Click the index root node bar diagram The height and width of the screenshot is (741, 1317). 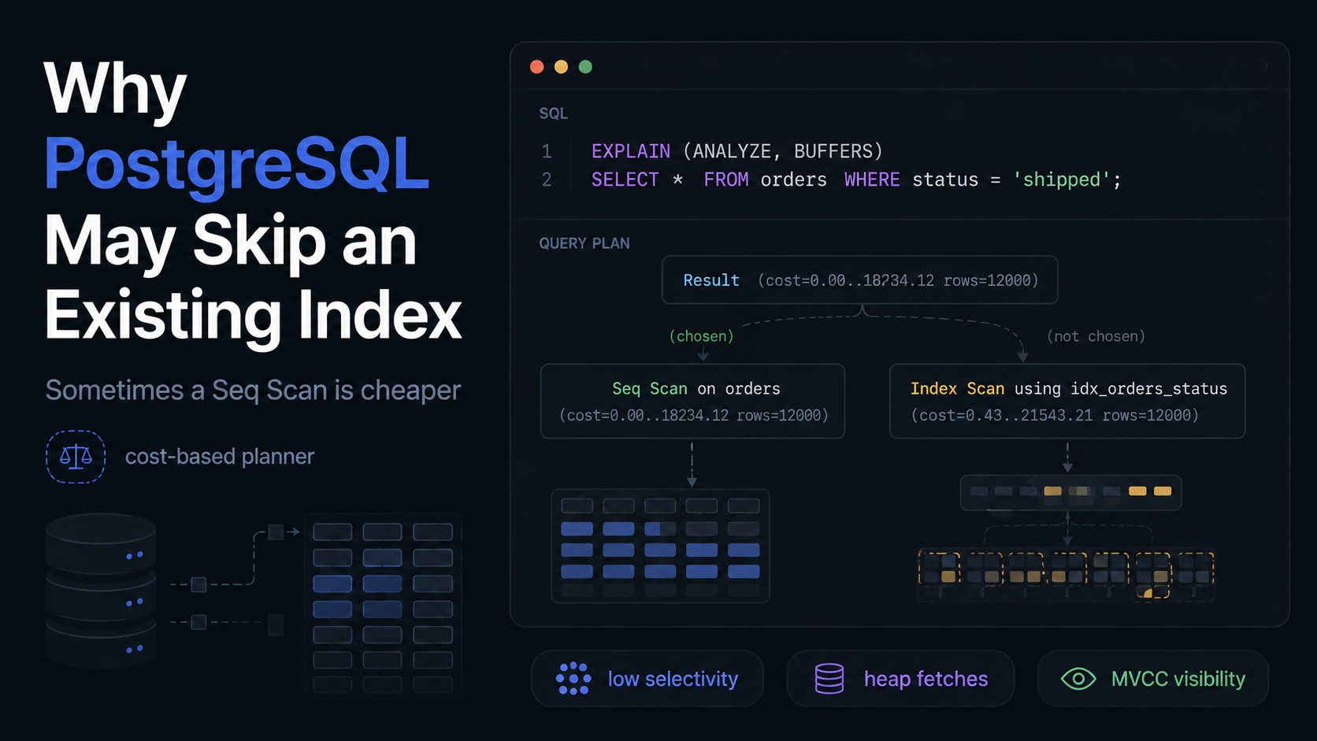point(1070,492)
